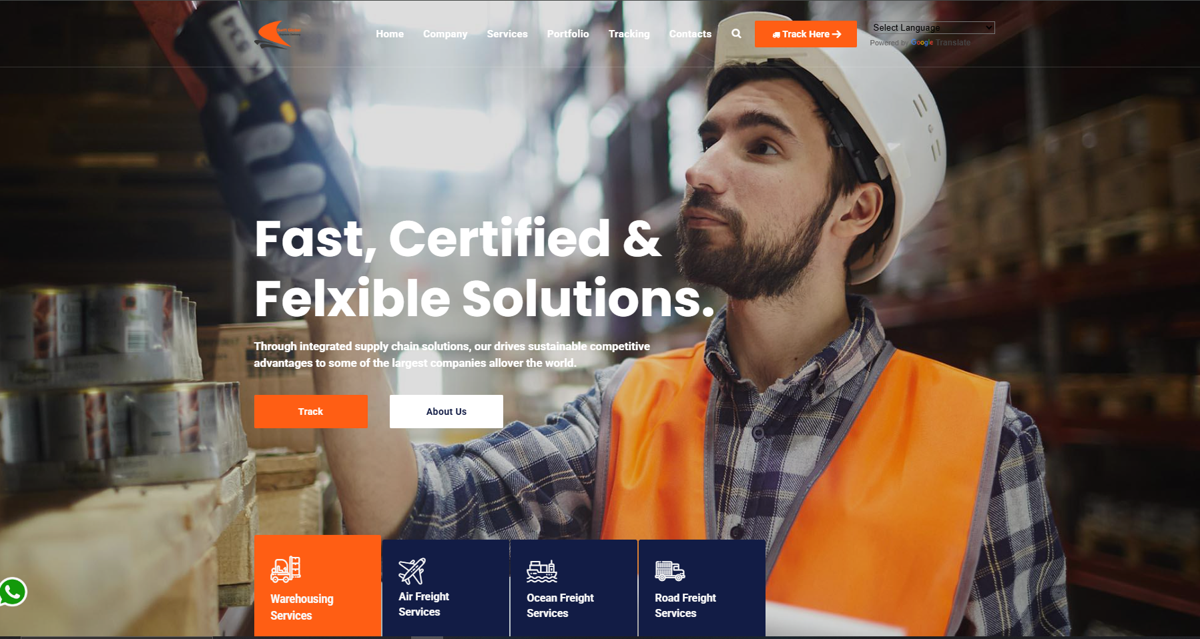This screenshot has width=1200, height=639.
Task: Click the forklift Warehousing icon
Action: (x=286, y=569)
